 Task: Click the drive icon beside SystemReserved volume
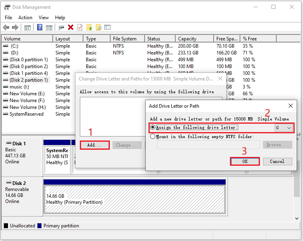coord(6,114)
